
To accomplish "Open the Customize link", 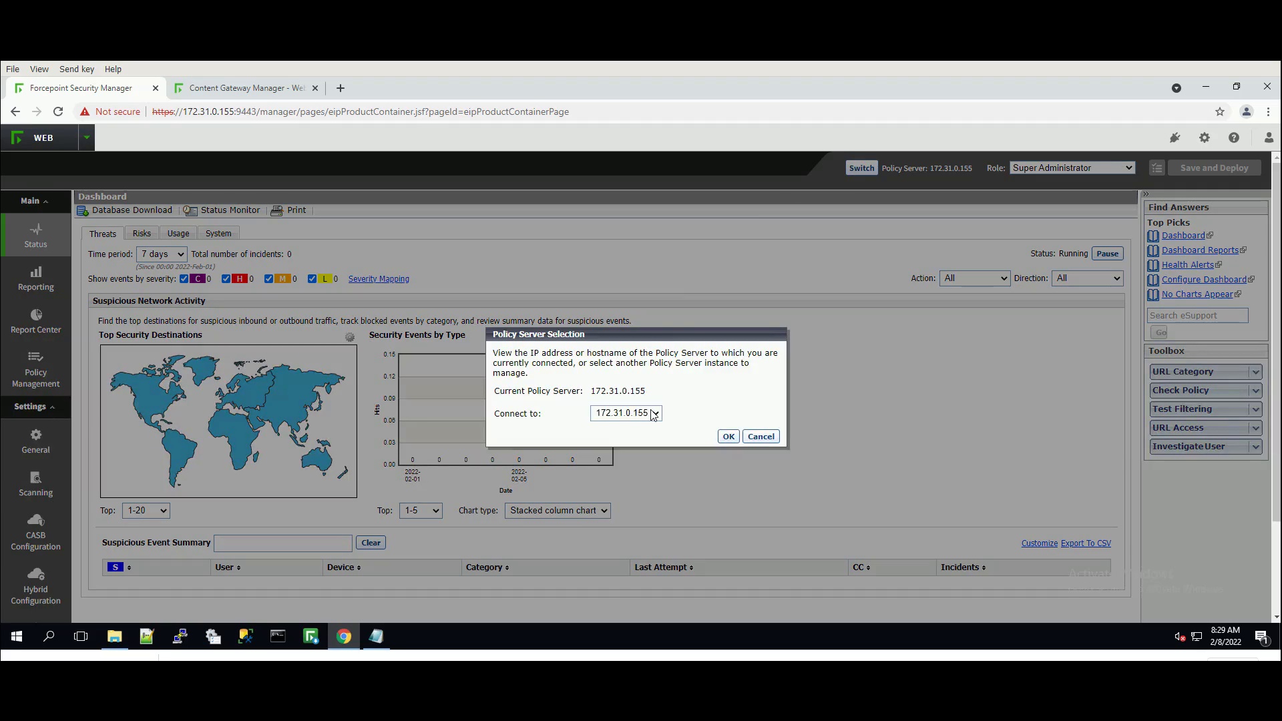I will click(x=1040, y=543).
